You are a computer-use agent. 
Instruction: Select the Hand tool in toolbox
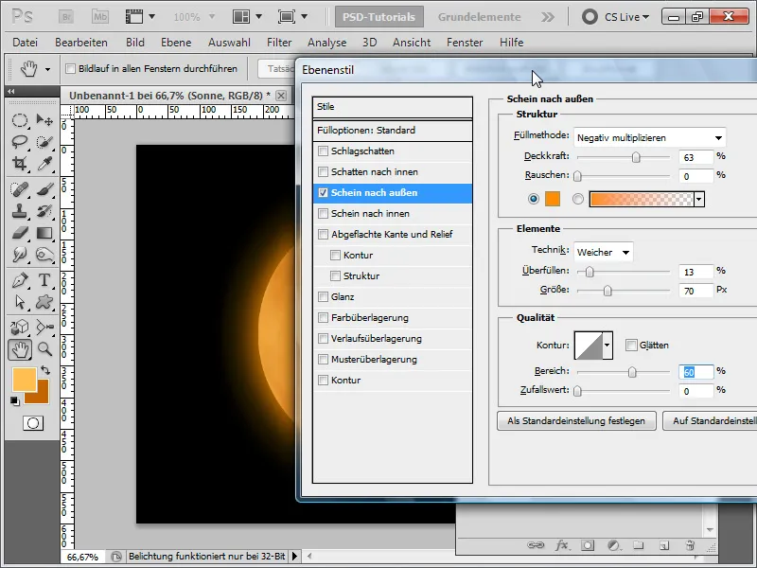pyautogui.click(x=19, y=349)
